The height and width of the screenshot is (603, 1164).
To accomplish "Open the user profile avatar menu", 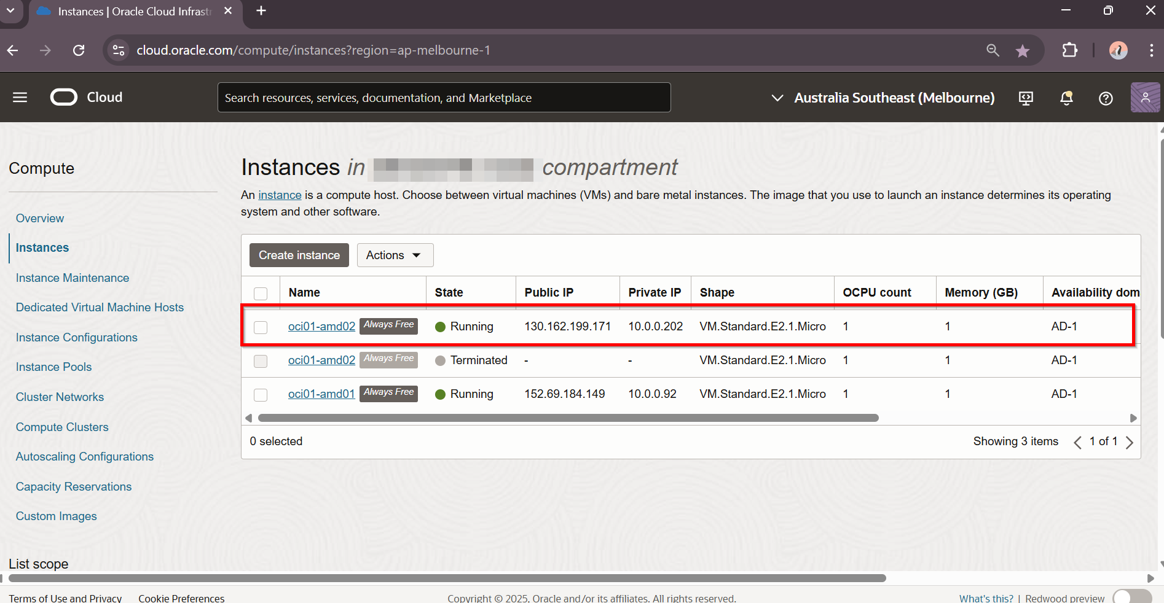I will click(1144, 98).
